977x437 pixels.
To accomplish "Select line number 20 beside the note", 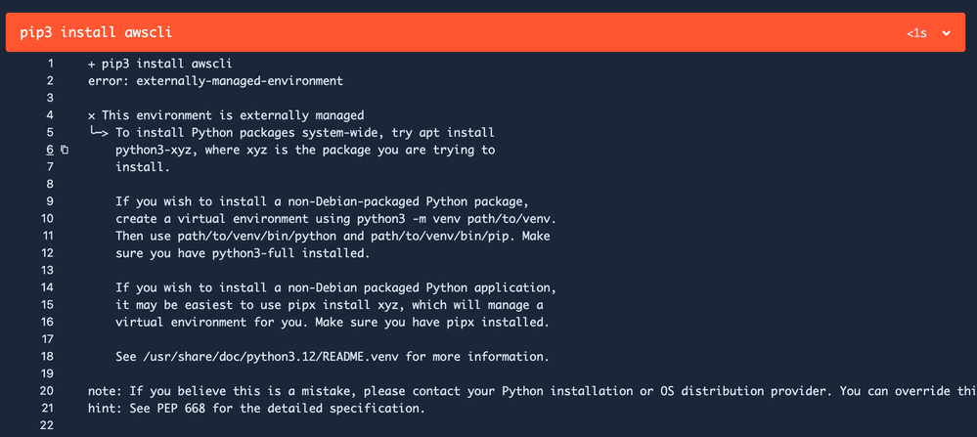I will [47, 391].
